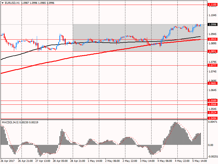Click the 1.1045 price scale value
This screenshot has width=218, height=164.
(213, 15)
